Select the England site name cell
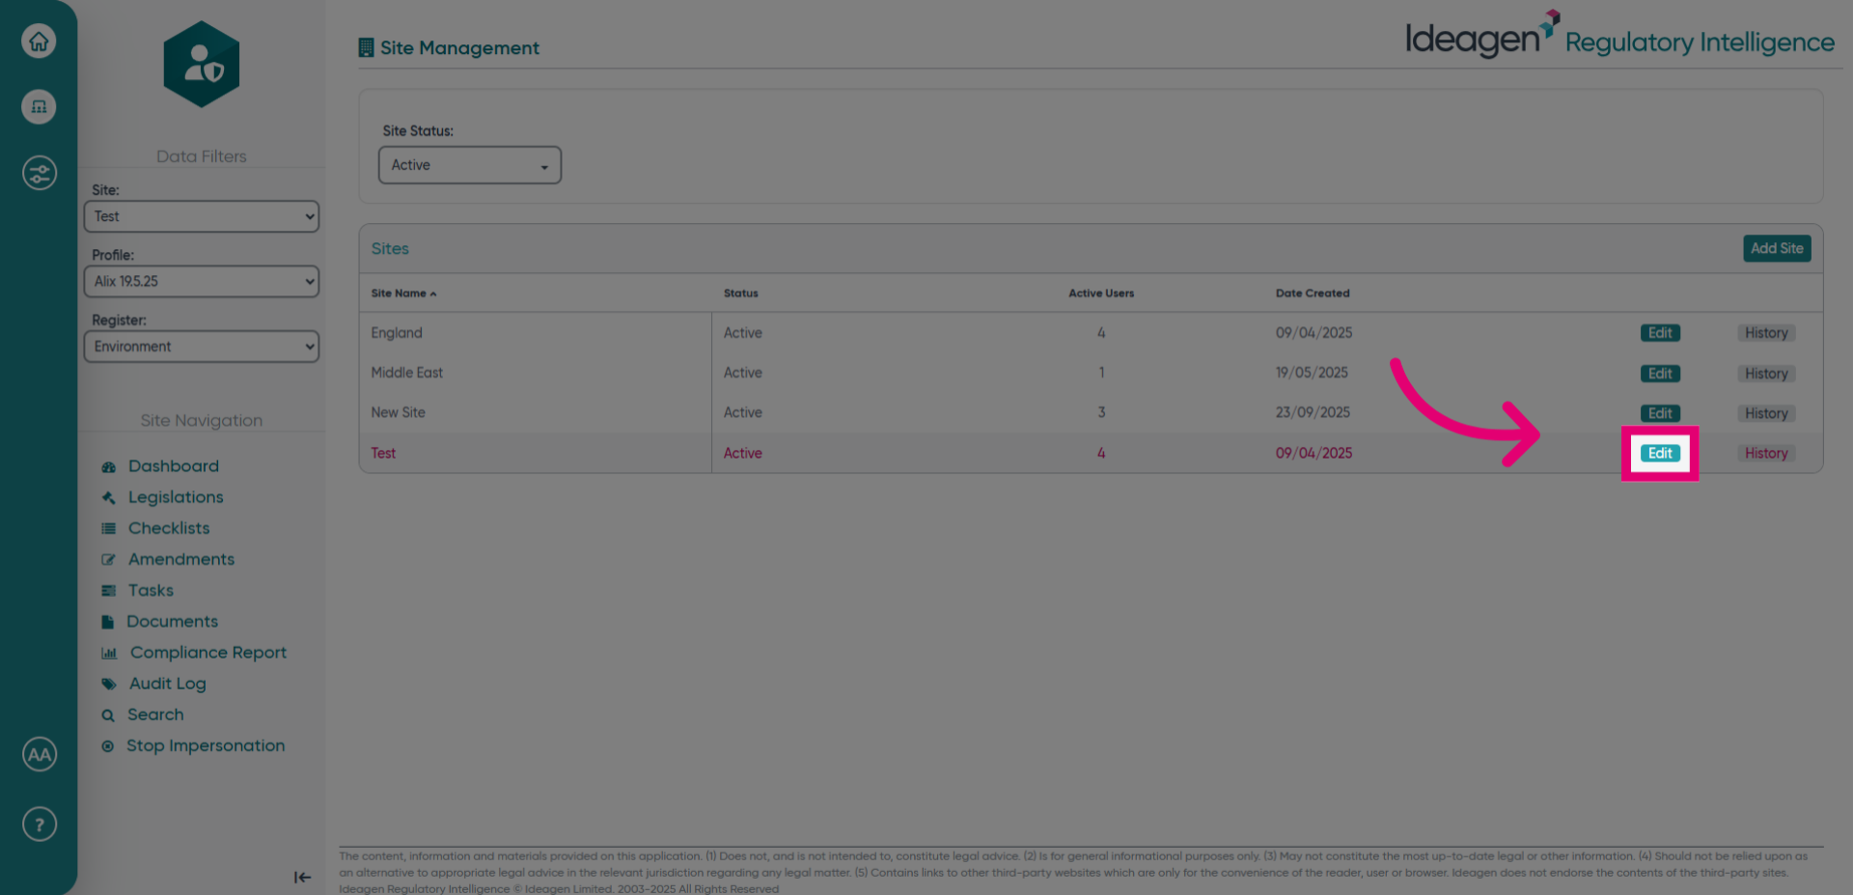 click(x=397, y=333)
